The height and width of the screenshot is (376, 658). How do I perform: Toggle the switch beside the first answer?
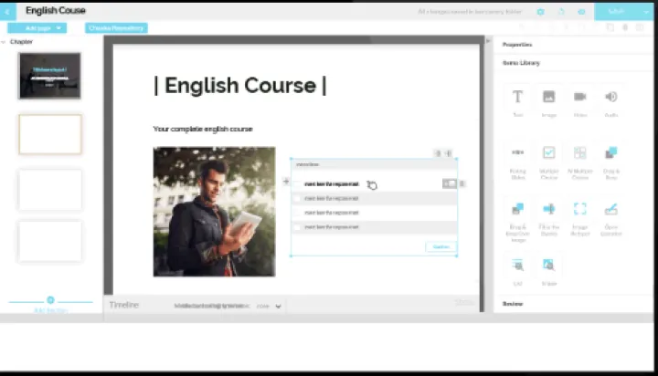(x=449, y=183)
